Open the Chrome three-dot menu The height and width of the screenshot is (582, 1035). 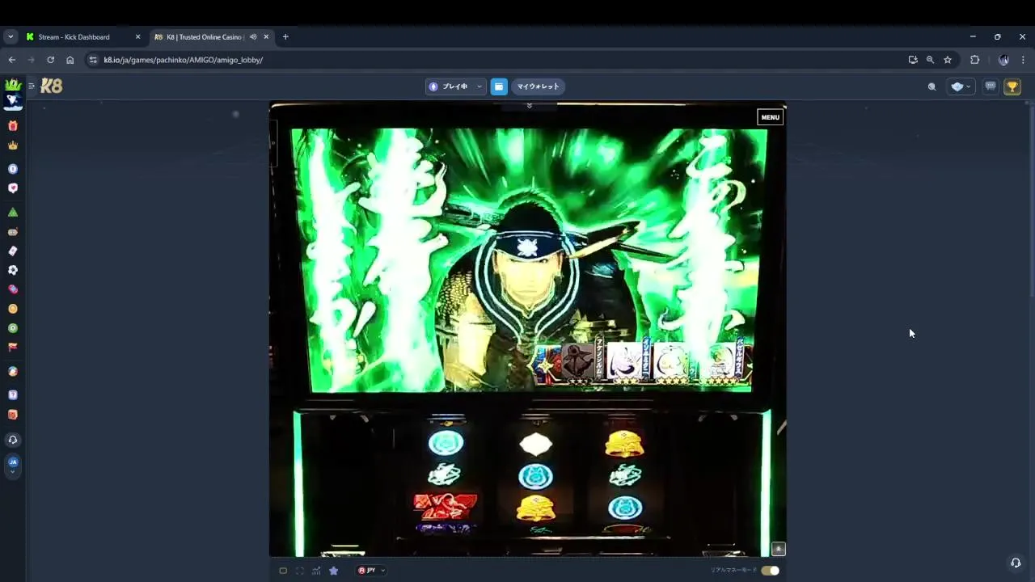(1023, 60)
